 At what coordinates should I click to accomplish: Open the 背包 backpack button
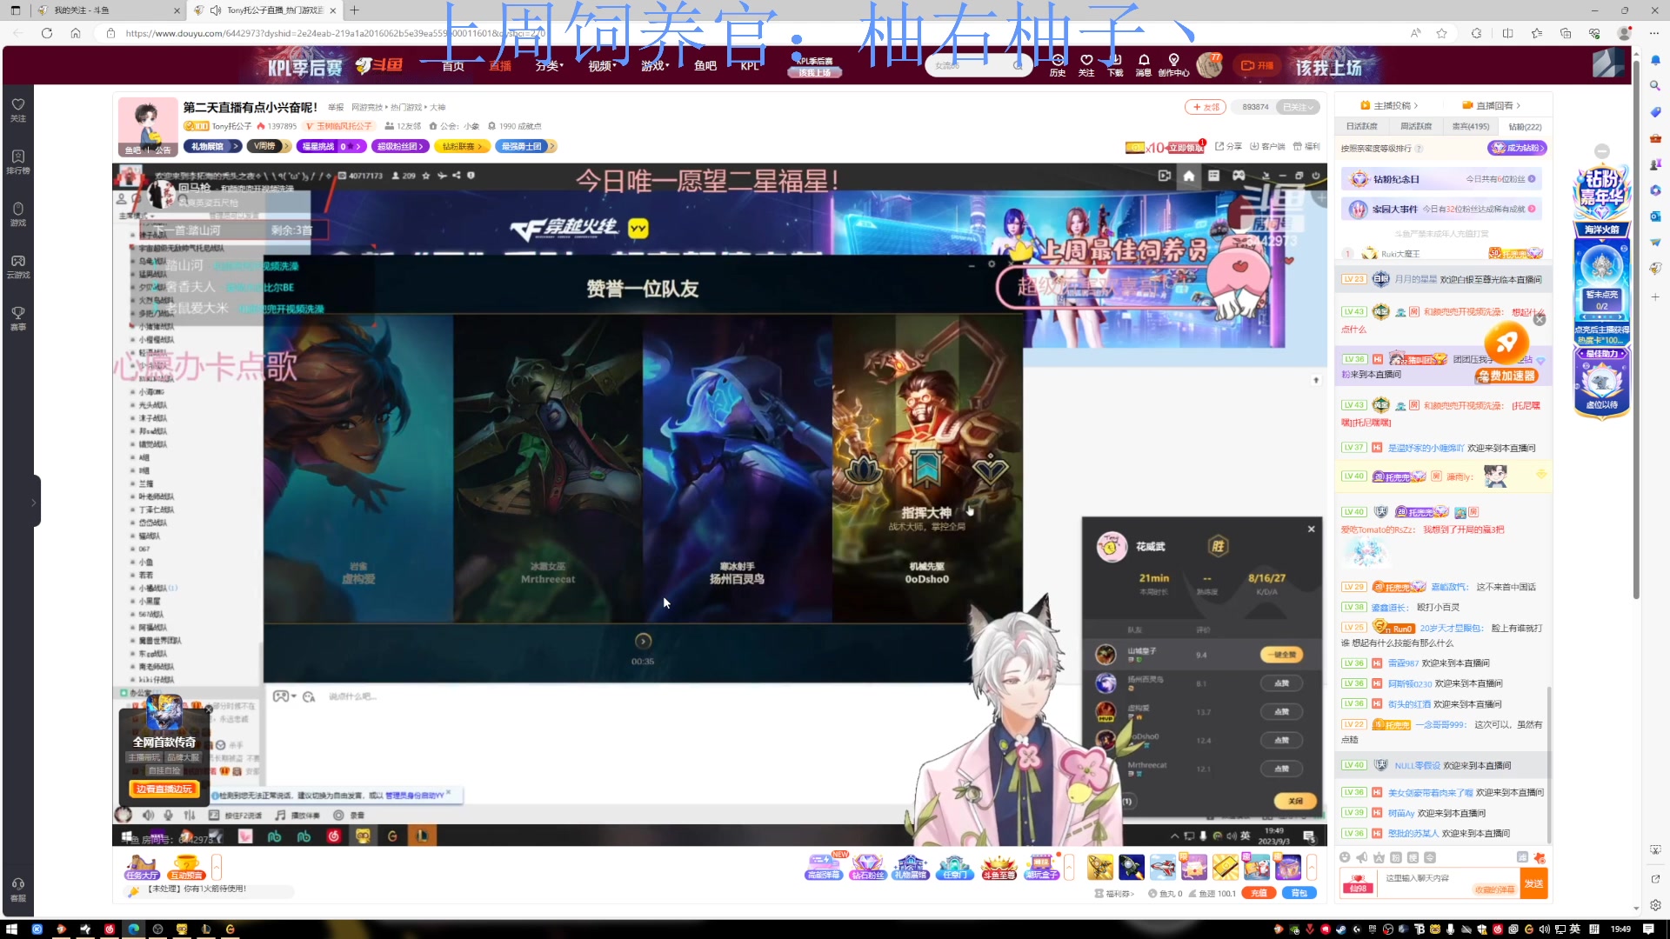(x=1299, y=893)
